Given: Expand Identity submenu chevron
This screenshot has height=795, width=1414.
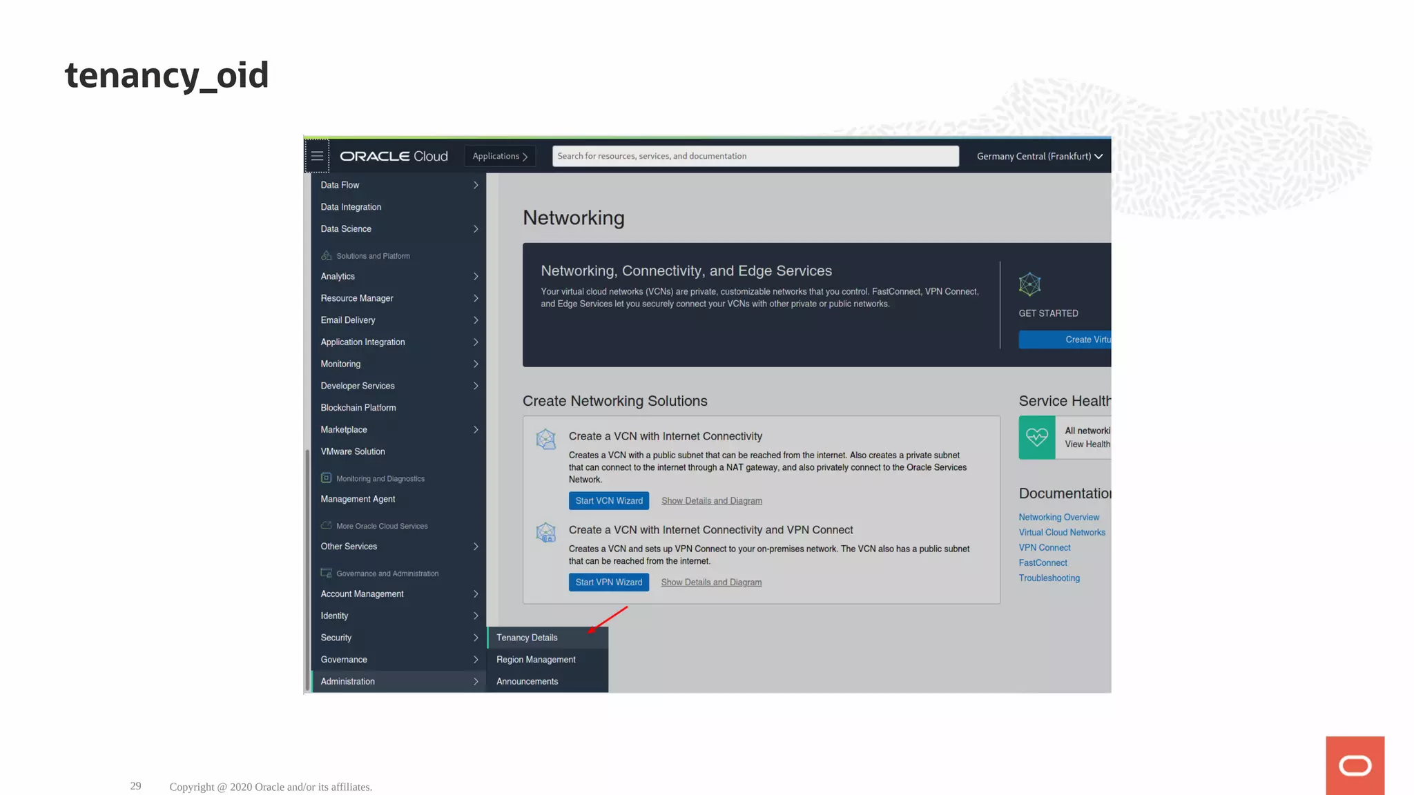Looking at the screenshot, I should click(476, 616).
